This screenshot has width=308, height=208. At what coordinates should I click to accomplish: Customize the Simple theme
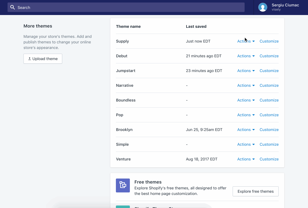tap(269, 144)
